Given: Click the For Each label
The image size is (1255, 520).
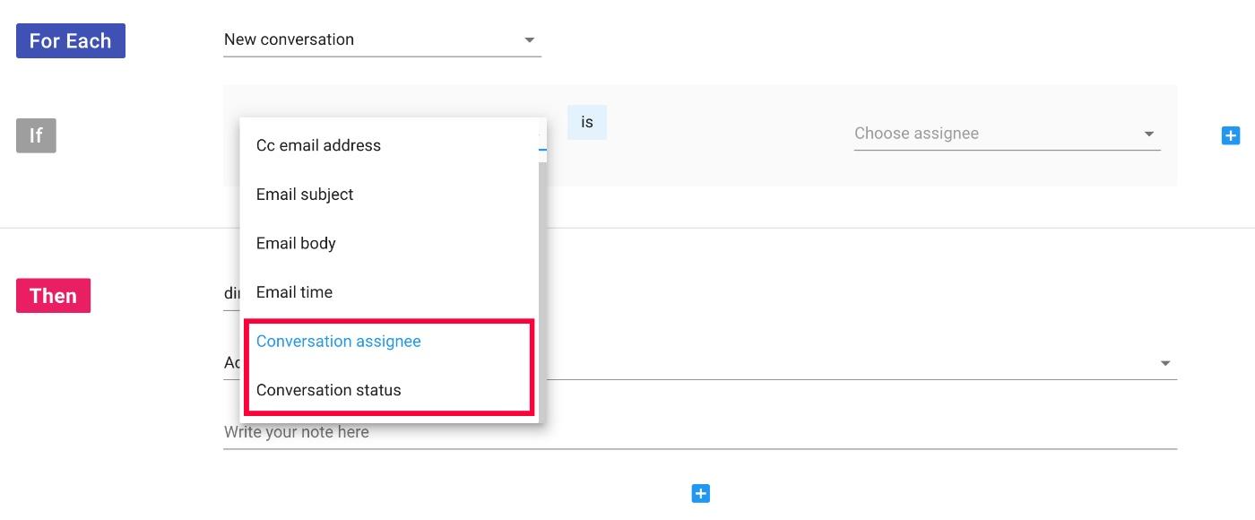Looking at the screenshot, I should tap(71, 41).
